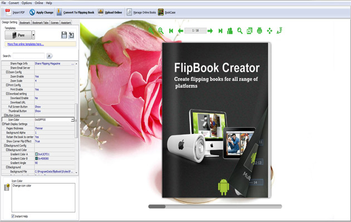Open the Convert menu
Screen dimensions: 351x222
tap(14, 3)
